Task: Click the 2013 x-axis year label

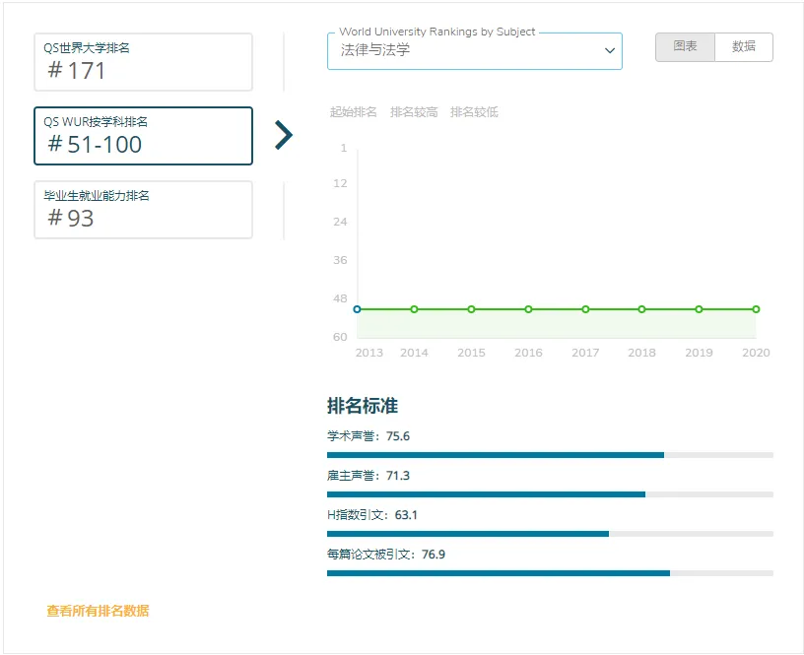Action: click(x=369, y=353)
